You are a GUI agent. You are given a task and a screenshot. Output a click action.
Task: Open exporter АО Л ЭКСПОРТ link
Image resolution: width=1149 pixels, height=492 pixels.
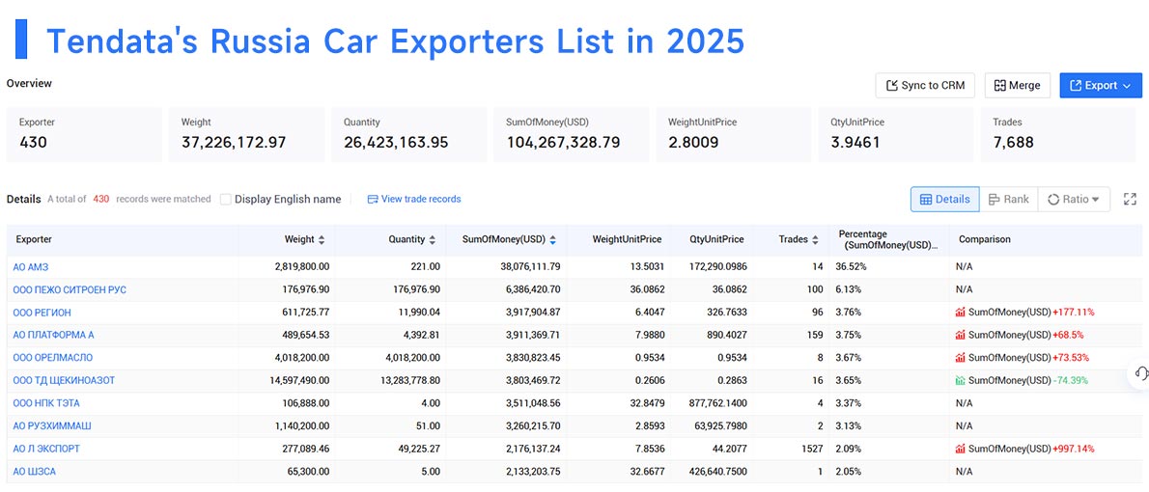point(46,449)
